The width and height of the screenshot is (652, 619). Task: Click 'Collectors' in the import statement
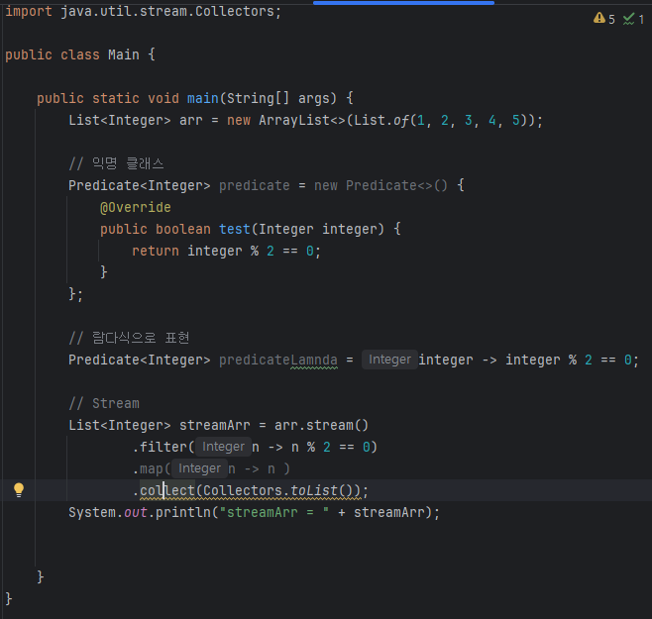tap(235, 11)
